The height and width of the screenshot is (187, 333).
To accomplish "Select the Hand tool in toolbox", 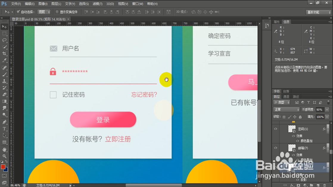I will click(4, 149).
